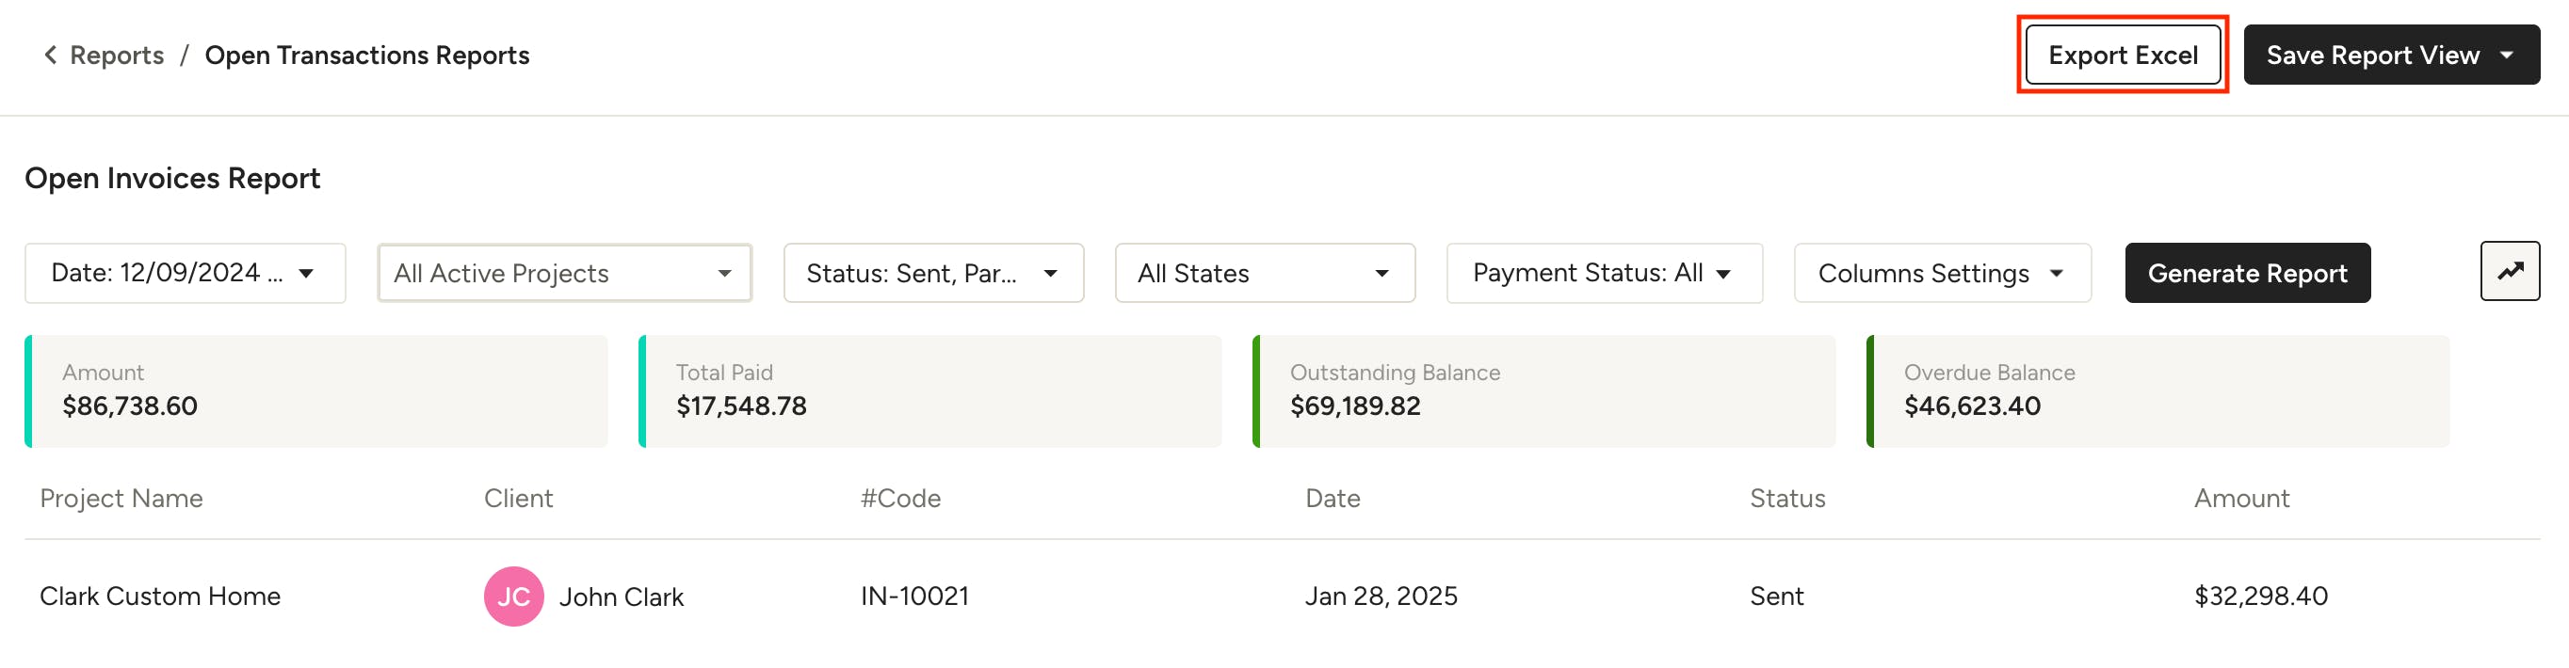Open the All Active Projects dropdown
Screen dimensions: 2569x668
[563, 273]
